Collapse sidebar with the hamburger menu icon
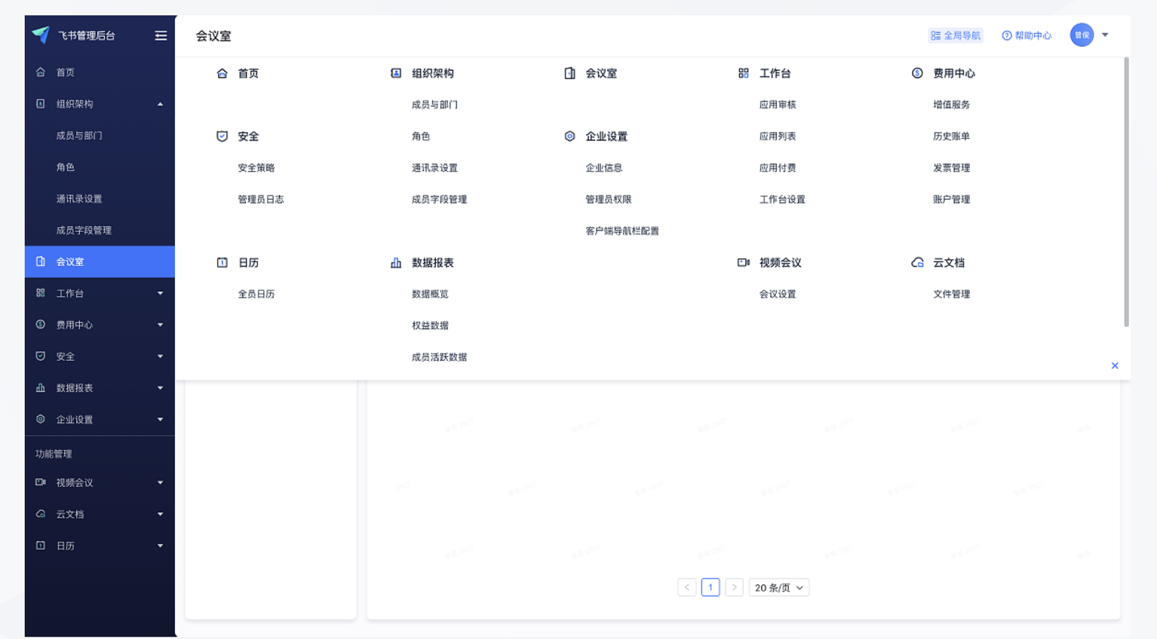This screenshot has height=639, width=1157. pos(161,35)
